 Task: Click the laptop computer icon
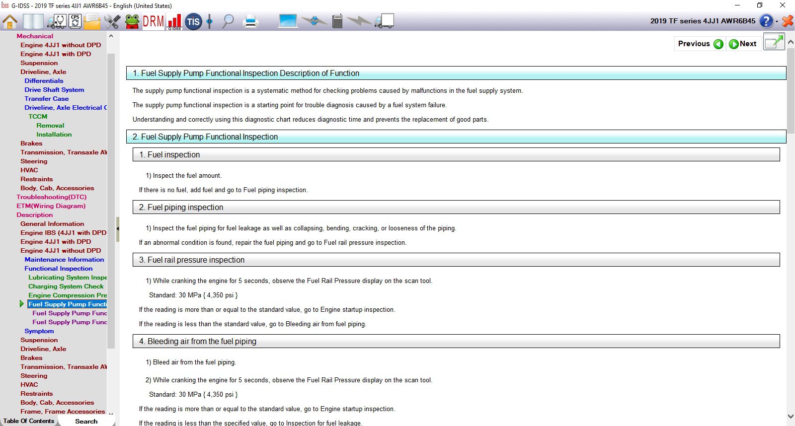coord(288,21)
